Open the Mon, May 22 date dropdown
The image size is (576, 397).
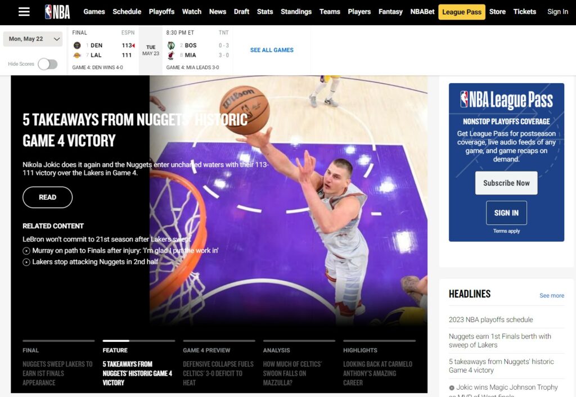(x=33, y=39)
